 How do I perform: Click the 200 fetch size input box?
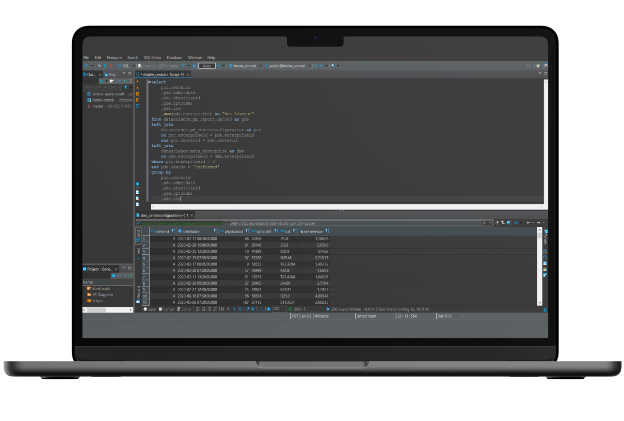[279, 309]
